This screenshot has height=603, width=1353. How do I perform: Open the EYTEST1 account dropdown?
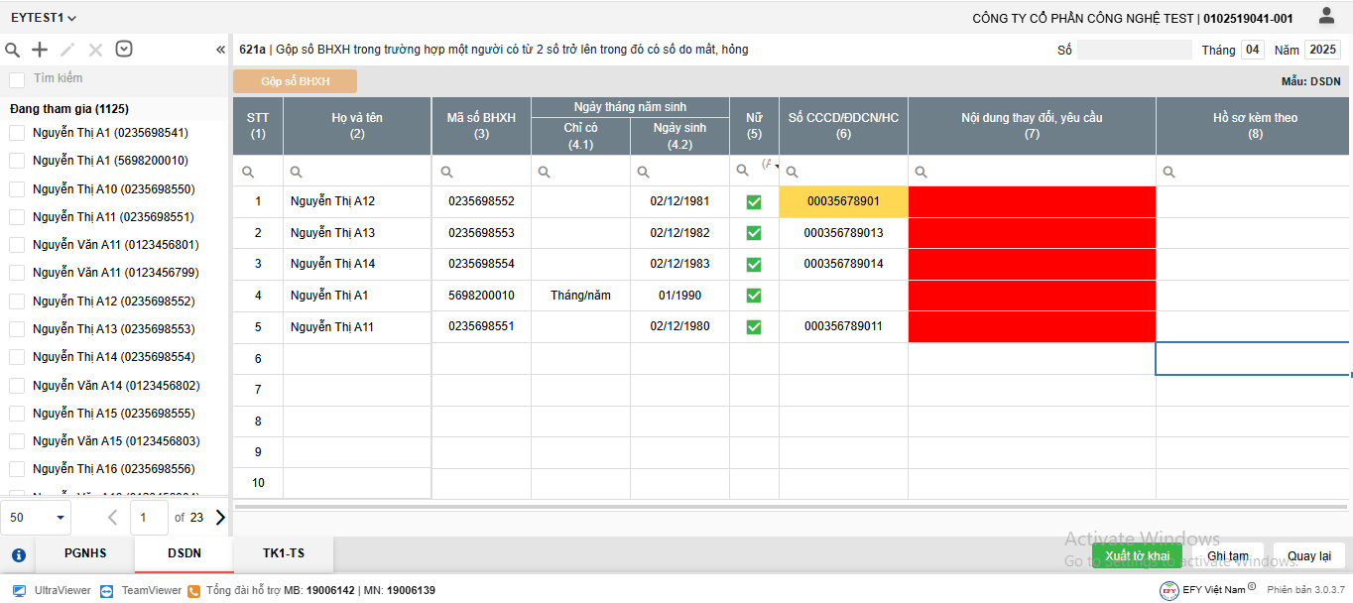point(44,18)
